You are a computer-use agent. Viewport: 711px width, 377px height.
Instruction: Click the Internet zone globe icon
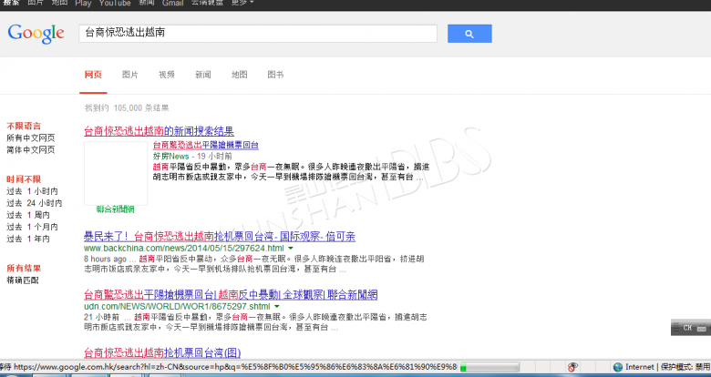pyautogui.click(x=617, y=367)
